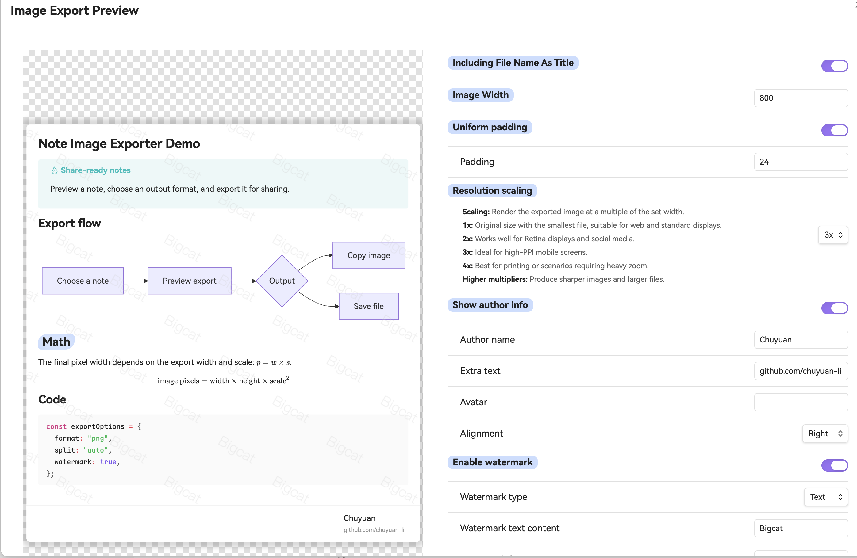Click the format: "png" code line
This screenshot has width=857, height=558.
(83, 438)
